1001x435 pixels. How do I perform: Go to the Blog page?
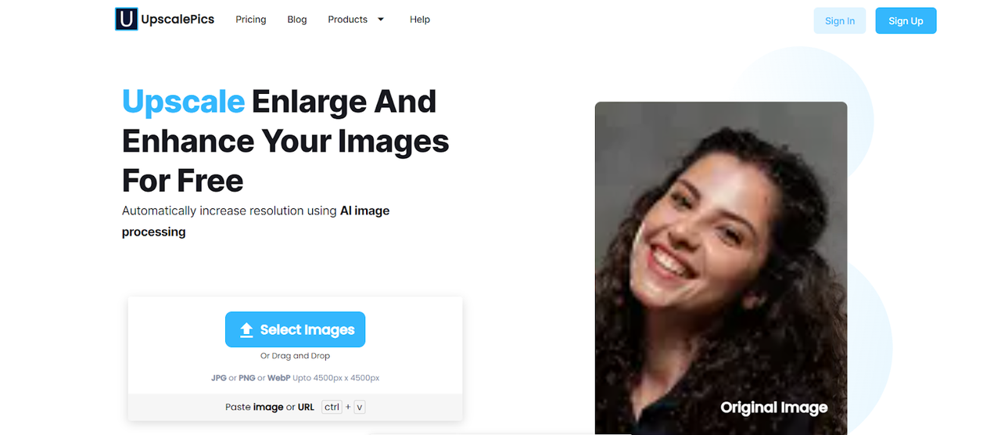[x=297, y=20]
